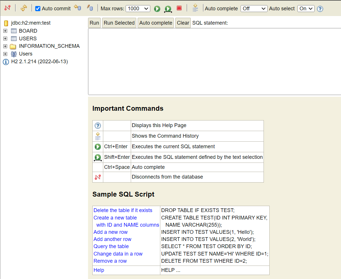Click the 'Add another row' link
This screenshot has width=341, height=279.
click(x=112, y=239)
